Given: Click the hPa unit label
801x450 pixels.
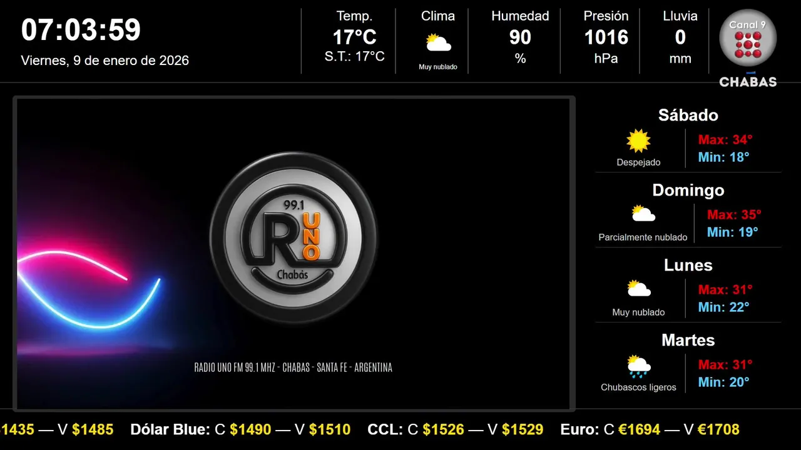Looking at the screenshot, I should click(606, 58).
